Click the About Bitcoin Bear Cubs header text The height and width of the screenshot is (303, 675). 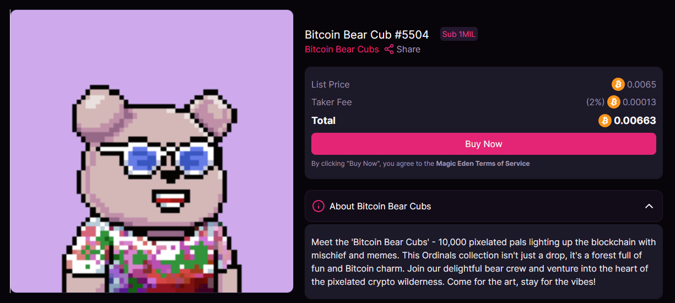380,206
